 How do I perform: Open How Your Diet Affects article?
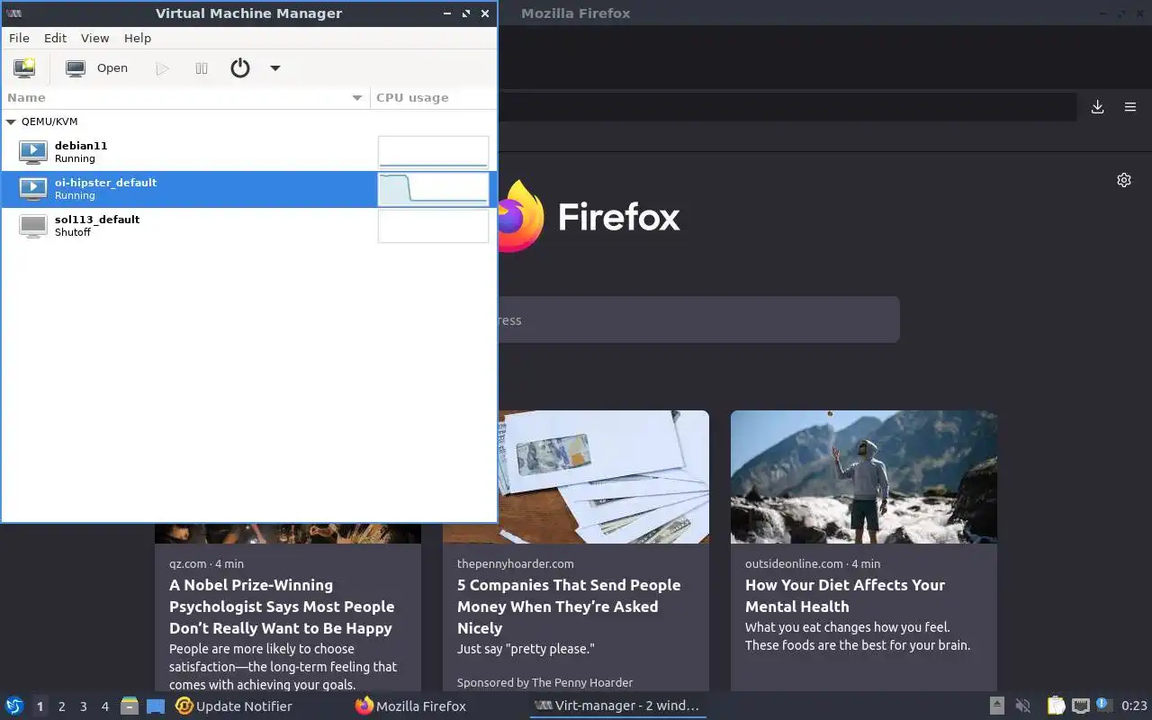[x=845, y=596]
